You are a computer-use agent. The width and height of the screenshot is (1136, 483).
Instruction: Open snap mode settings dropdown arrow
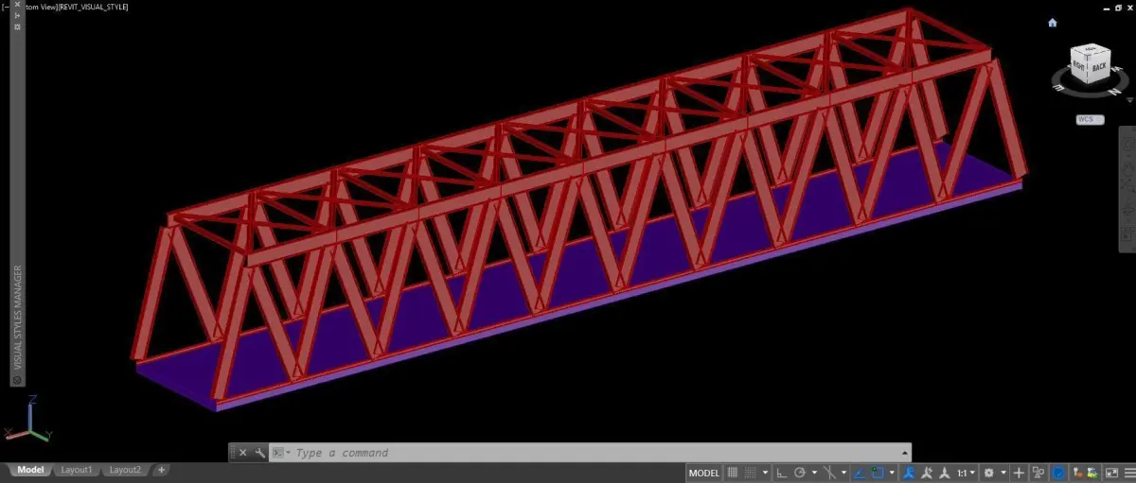[765, 473]
